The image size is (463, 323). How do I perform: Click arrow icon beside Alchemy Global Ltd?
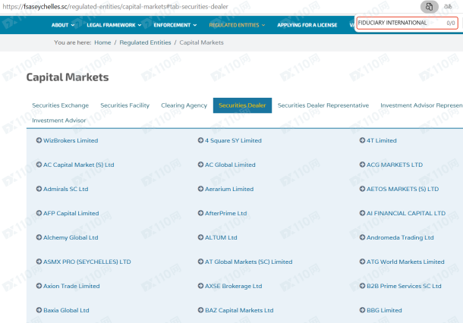[x=39, y=237]
